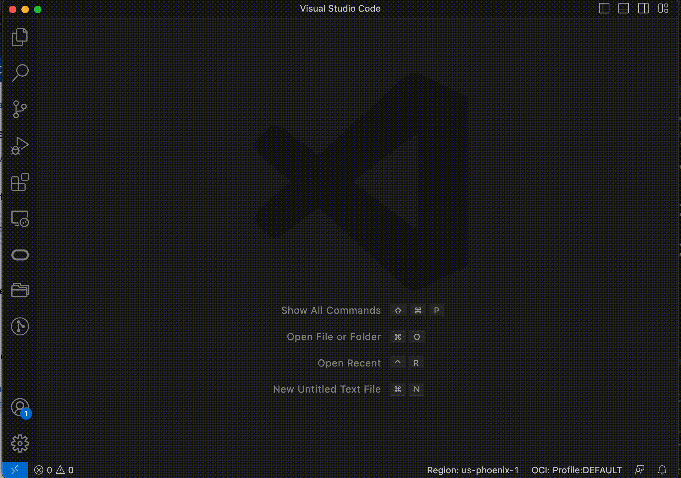This screenshot has height=478, width=681.
Task: Open the Oracle OCI view icon
Action: tap(20, 255)
